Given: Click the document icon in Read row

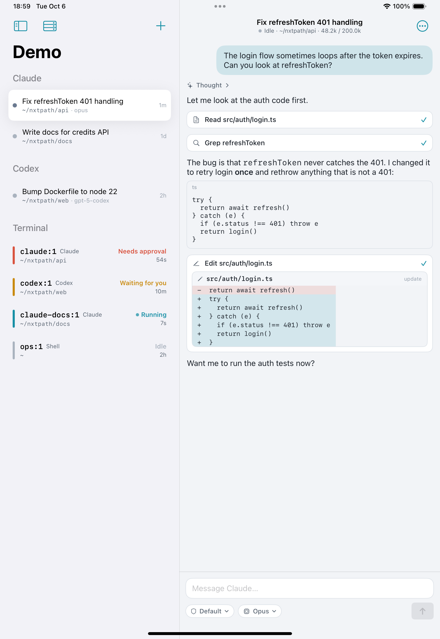Looking at the screenshot, I should [196, 120].
